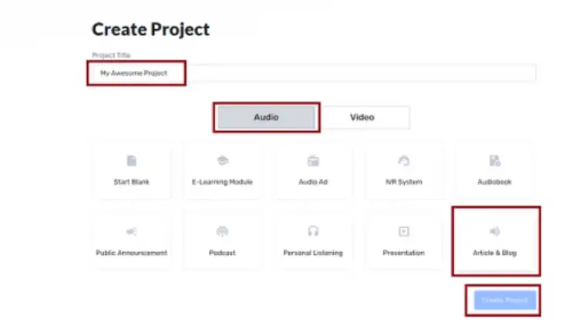Click the IVR System label
The width and height of the screenshot is (579, 335).
[x=403, y=182]
